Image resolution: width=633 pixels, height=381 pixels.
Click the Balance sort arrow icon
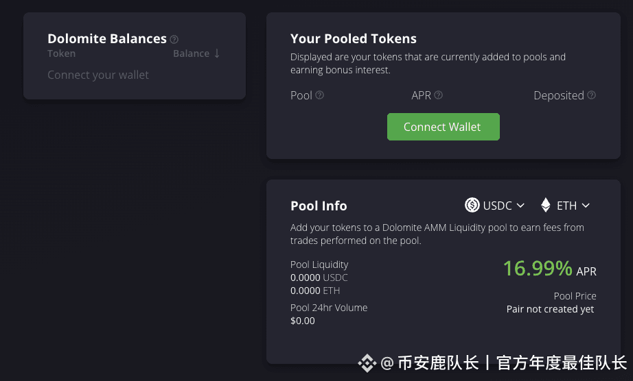(217, 53)
